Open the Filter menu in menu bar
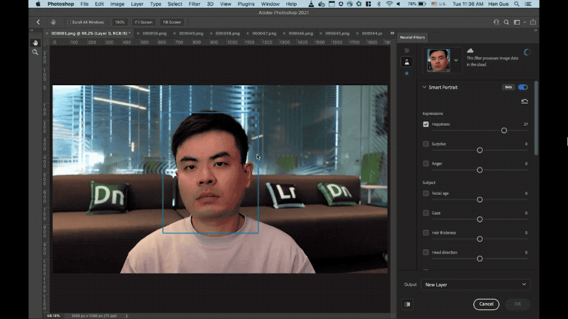 [x=194, y=4]
